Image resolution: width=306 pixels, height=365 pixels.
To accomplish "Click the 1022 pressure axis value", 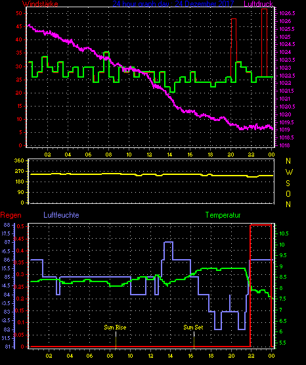I will [284, 83].
